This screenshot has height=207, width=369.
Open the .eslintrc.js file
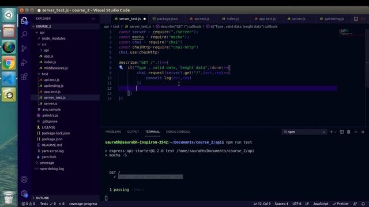pyautogui.click(x=50, y=116)
